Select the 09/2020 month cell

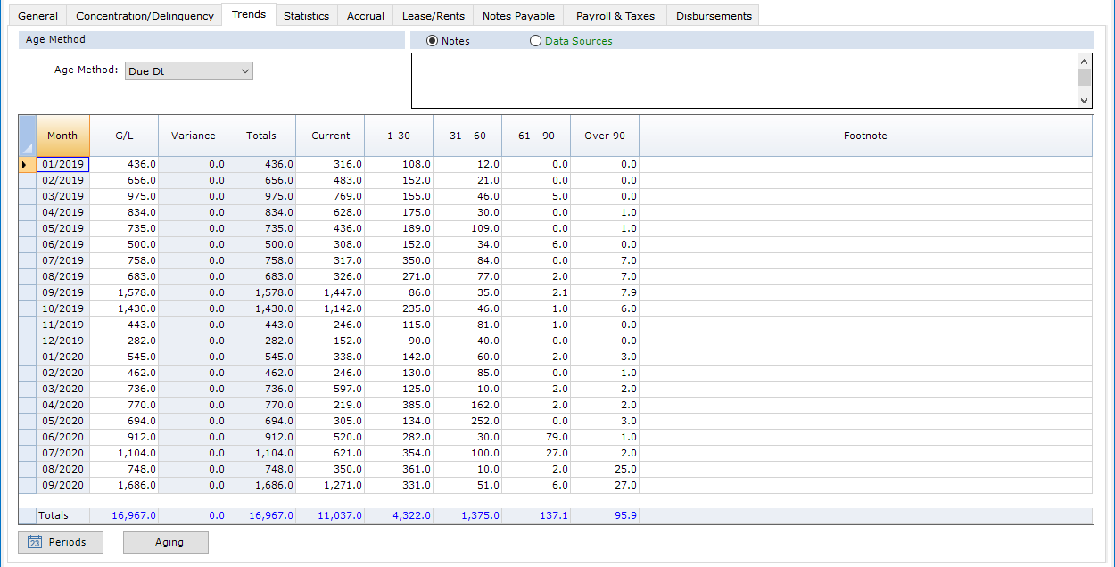coord(62,485)
